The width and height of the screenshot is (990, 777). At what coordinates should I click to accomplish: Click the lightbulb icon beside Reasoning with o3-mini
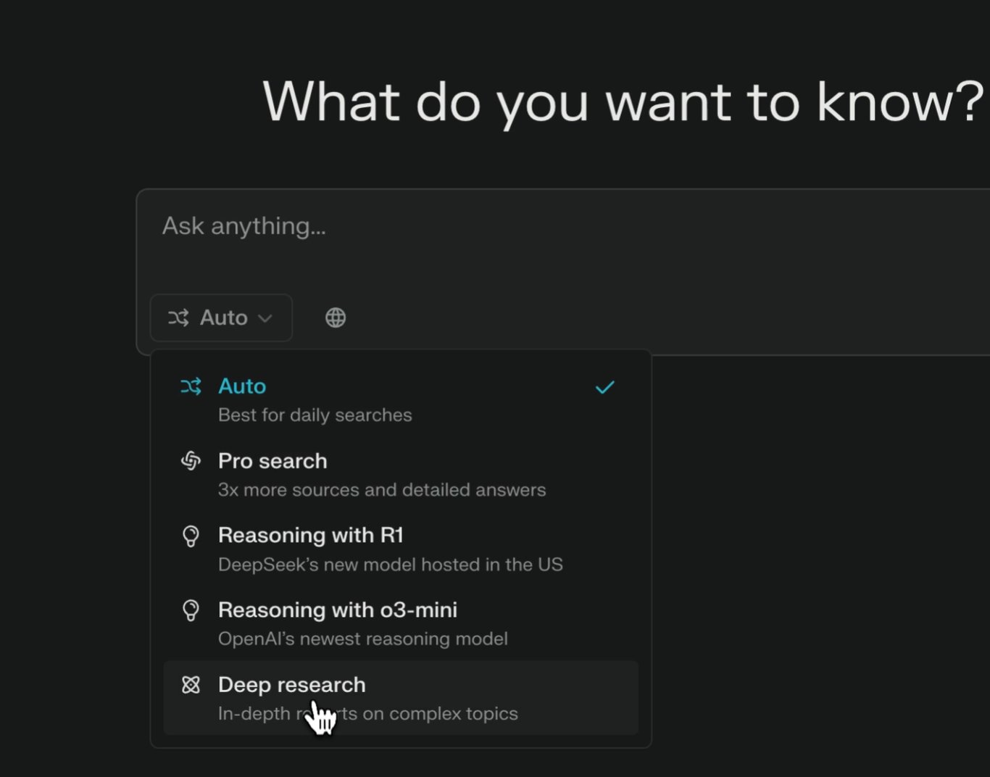point(191,610)
